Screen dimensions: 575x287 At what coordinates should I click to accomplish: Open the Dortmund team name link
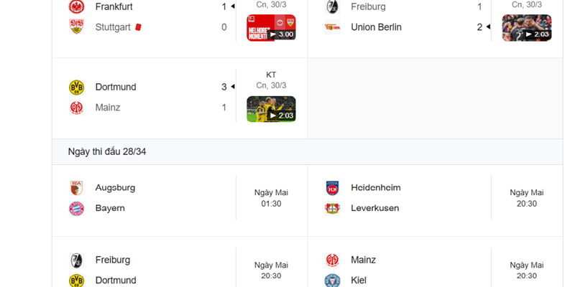point(116,87)
